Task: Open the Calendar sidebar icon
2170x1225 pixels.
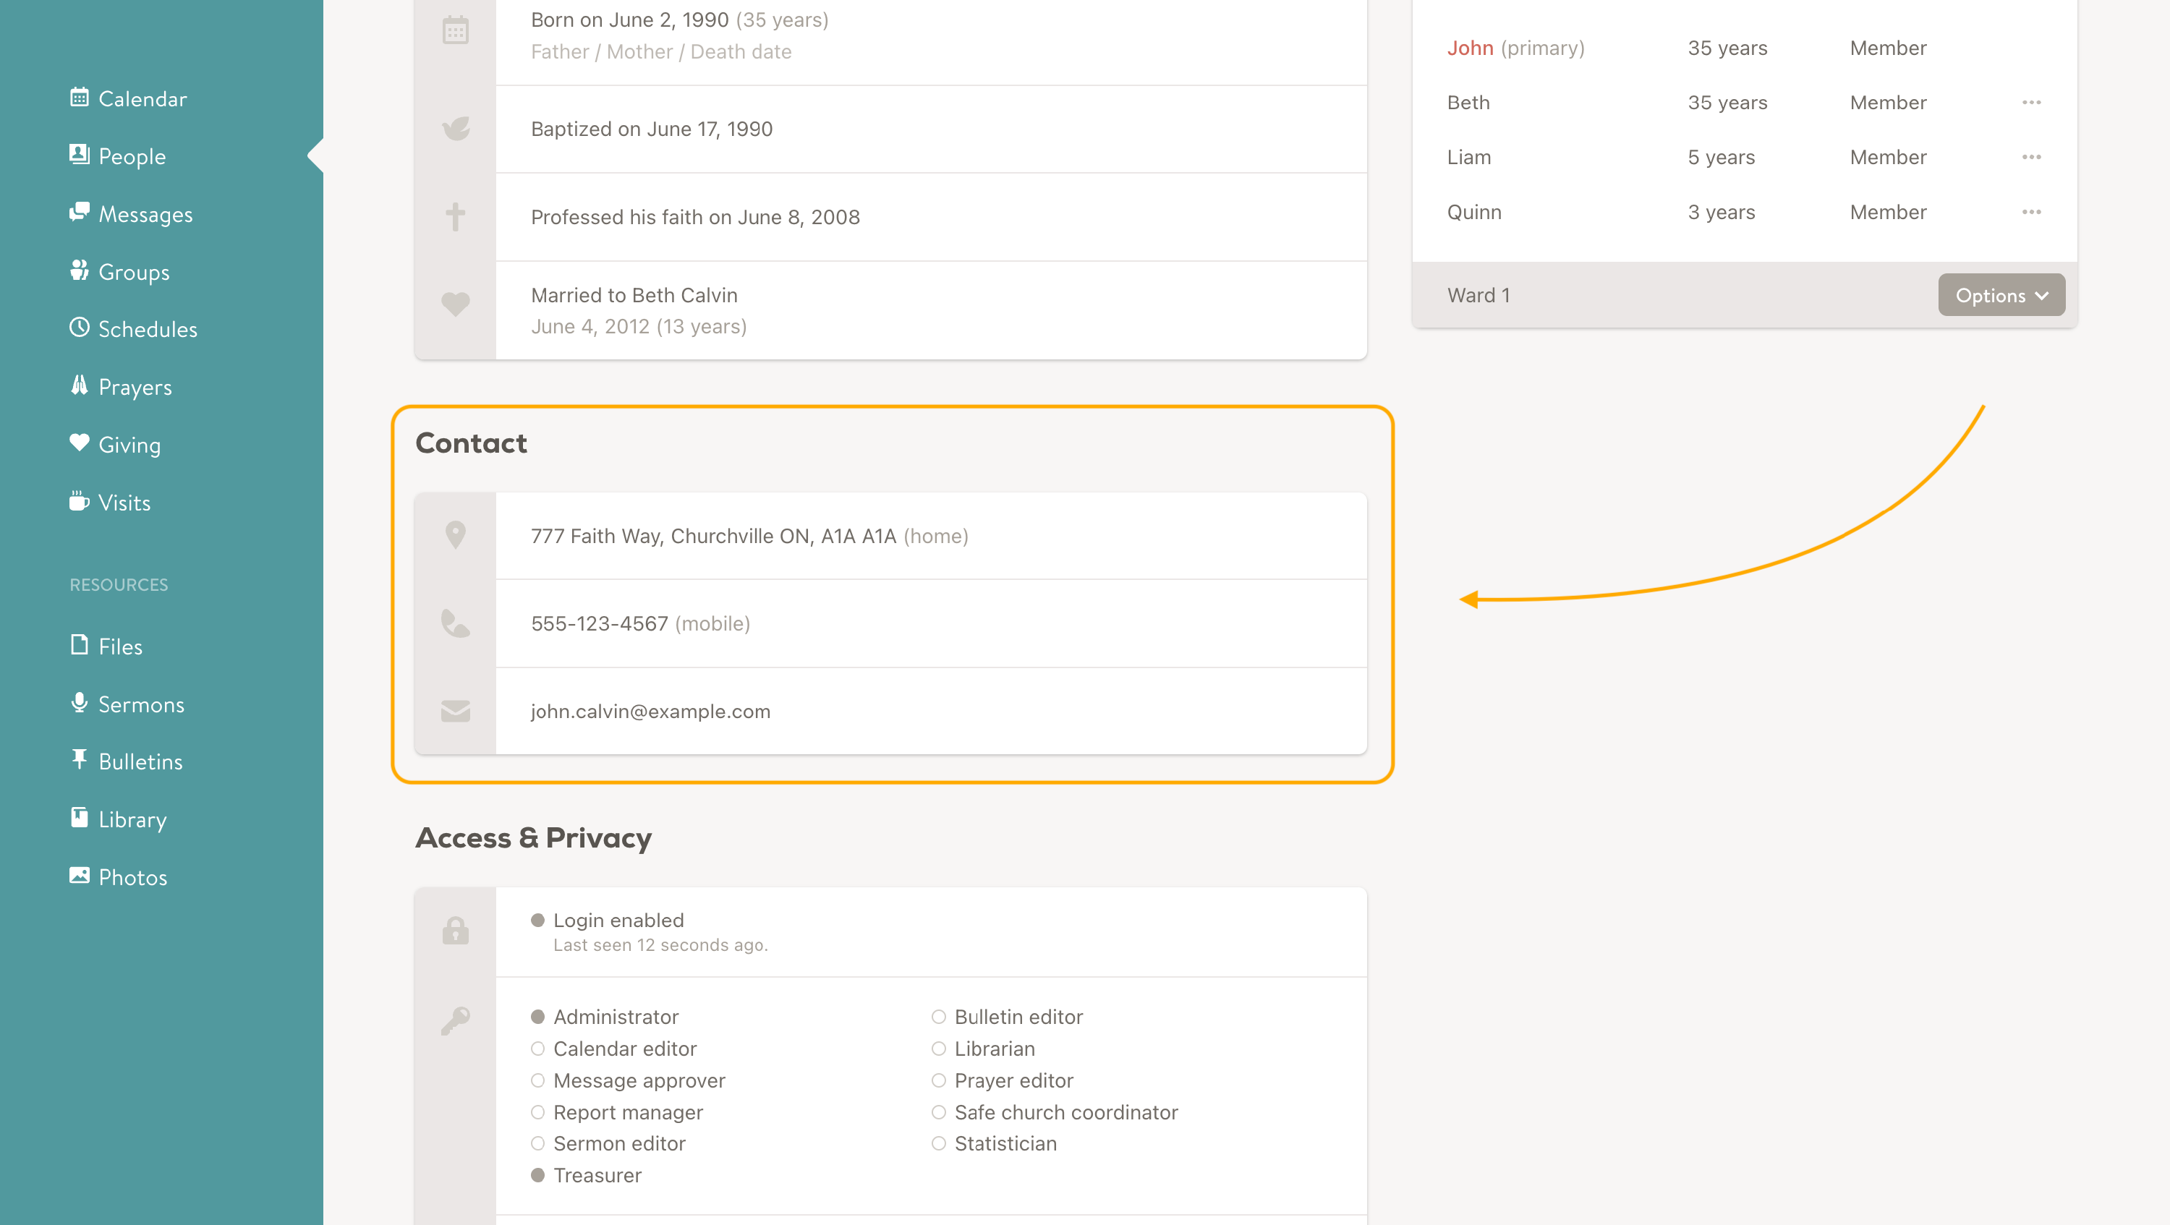Action: coord(79,98)
